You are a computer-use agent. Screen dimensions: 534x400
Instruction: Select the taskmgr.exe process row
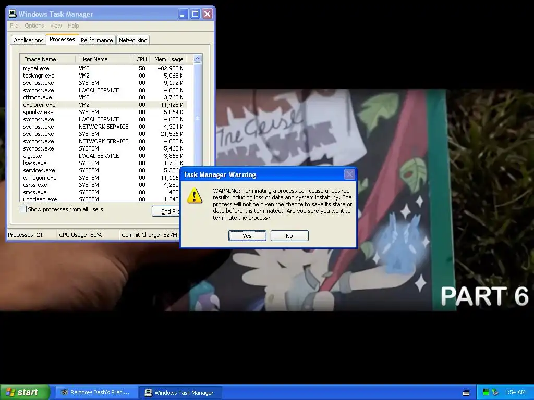[103, 76]
